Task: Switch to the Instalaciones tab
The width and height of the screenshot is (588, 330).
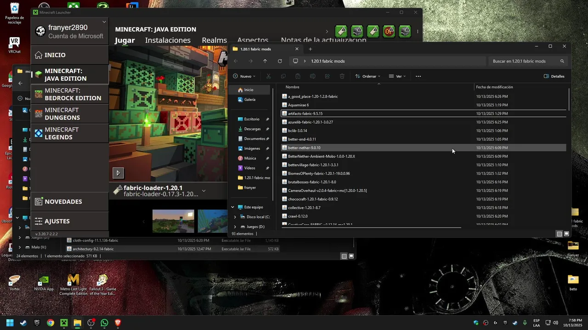Action: (168, 40)
